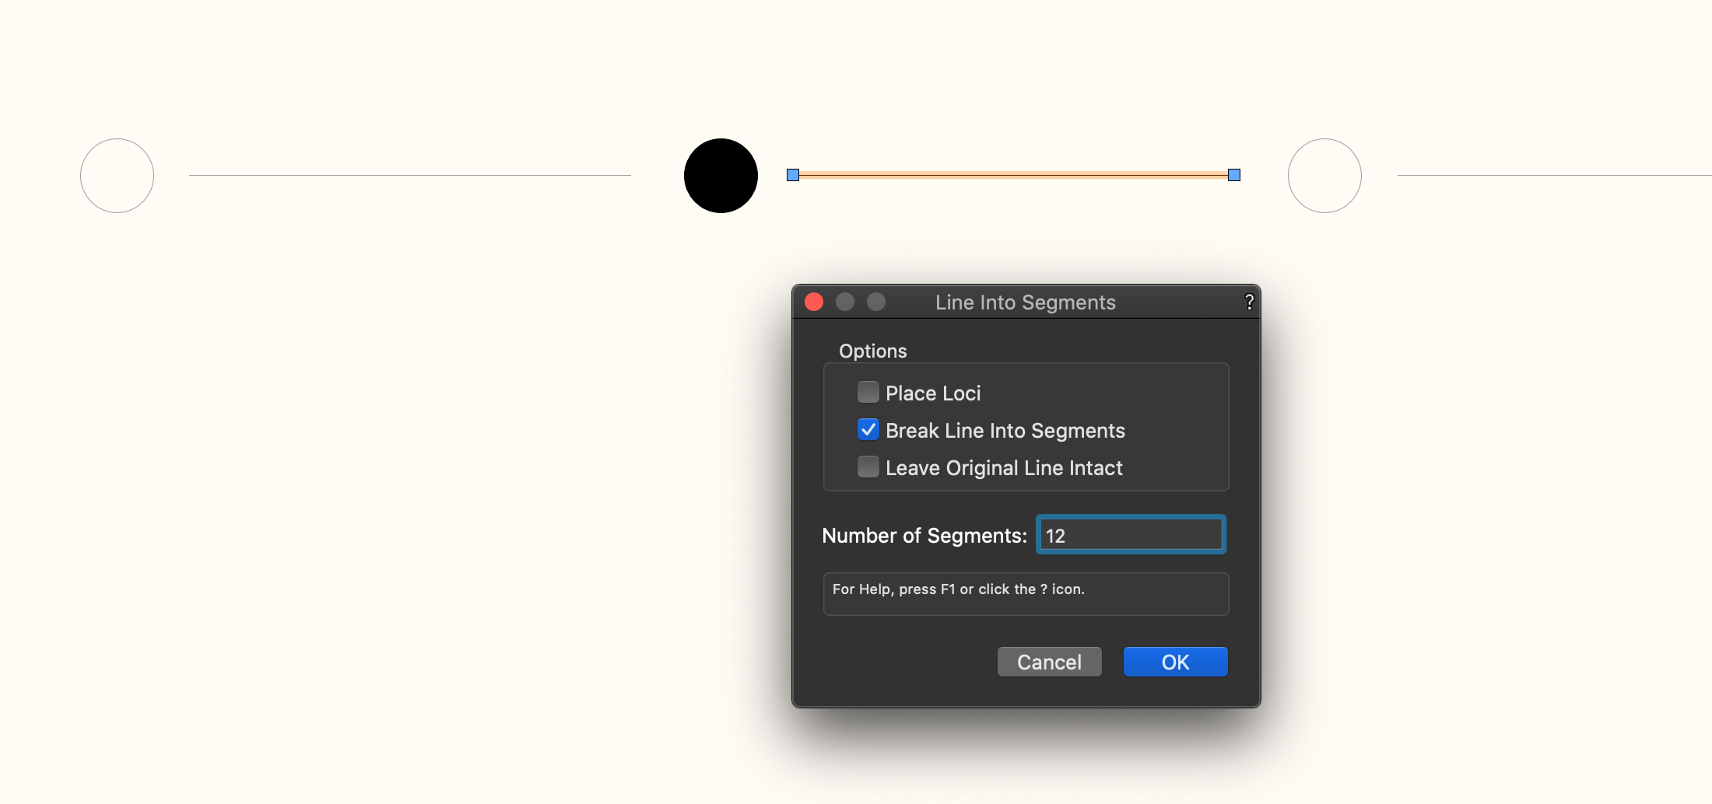Enable Leave Original Line Intact checkbox
The width and height of the screenshot is (1712, 804).
[868, 467]
